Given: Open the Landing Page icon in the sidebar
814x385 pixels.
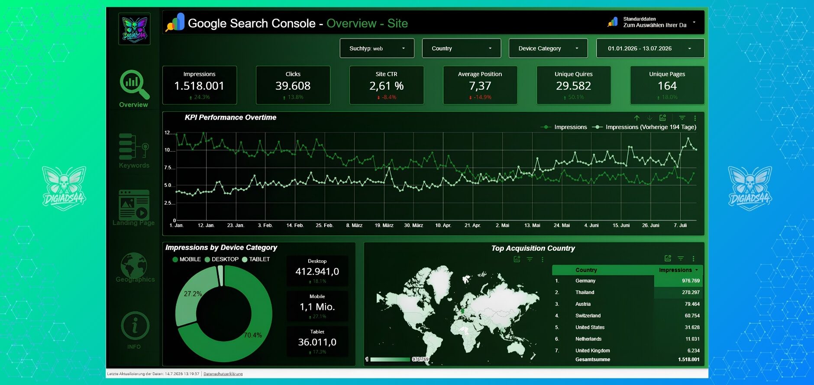Looking at the screenshot, I should pyautogui.click(x=134, y=204).
